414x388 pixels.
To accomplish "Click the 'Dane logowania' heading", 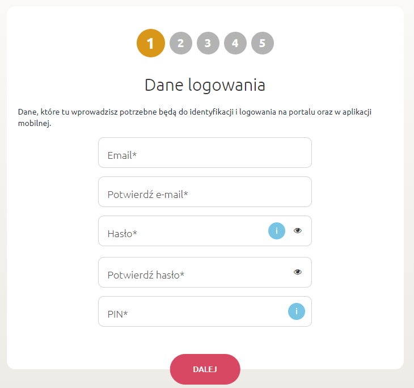I will click(205, 85).
